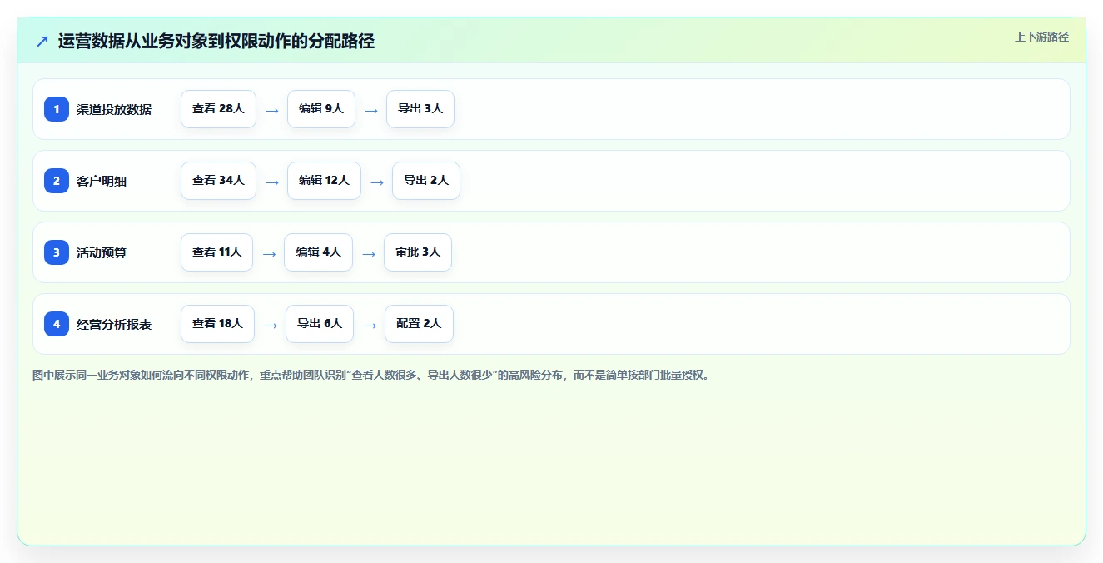Click the 活动预算 row label
Image resolution: width=1103 pixels, height=563 pixels.
click(x=102, y=252)
